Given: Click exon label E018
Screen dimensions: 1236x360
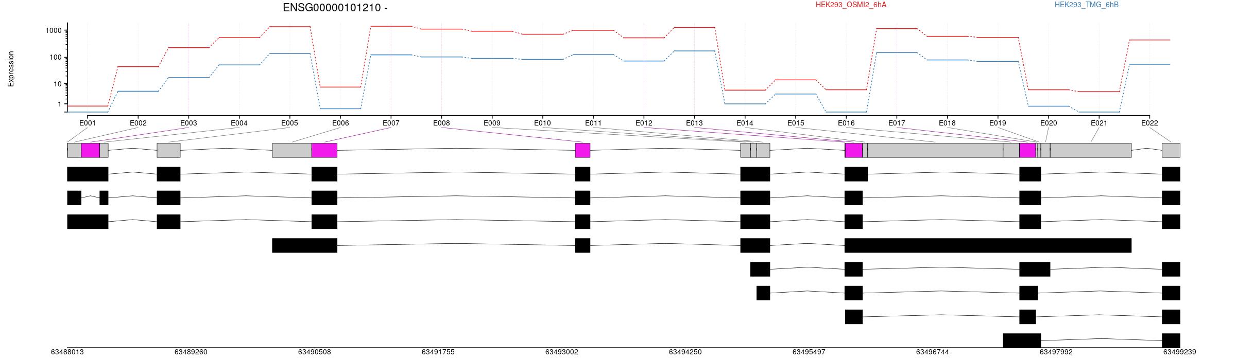Looking at the screenshot, I should click(x=947, y=123).
